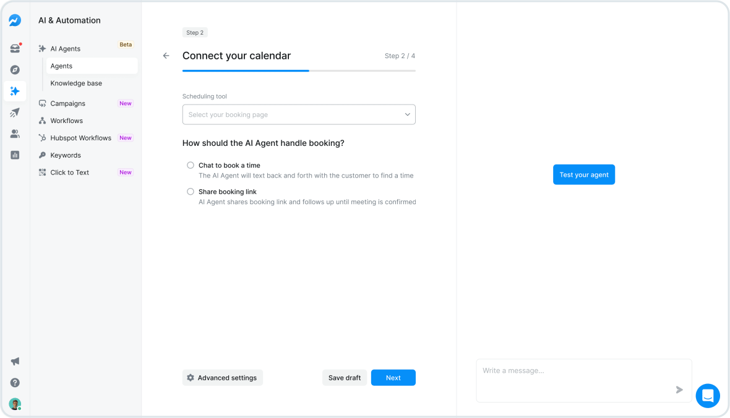
Task: Open Help via the question mark icon
Action: [x=15, y=382]
